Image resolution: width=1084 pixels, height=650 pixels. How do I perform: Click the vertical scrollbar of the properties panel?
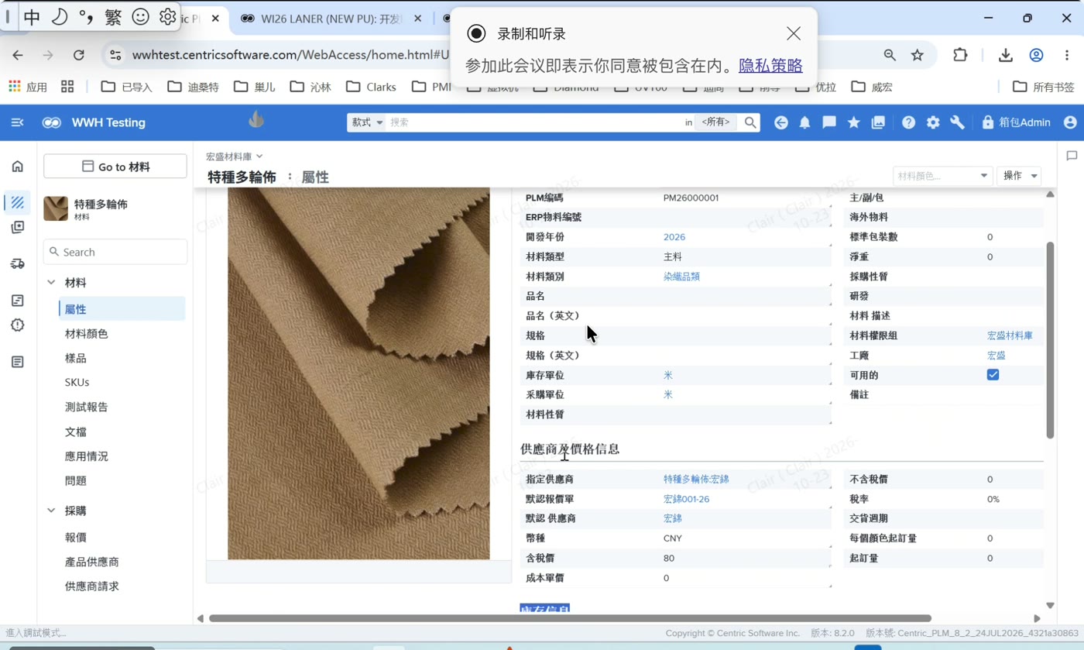[x=1050, y=340]
